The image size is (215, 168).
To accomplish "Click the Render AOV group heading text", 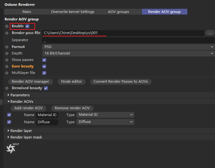I will [22, 19].
